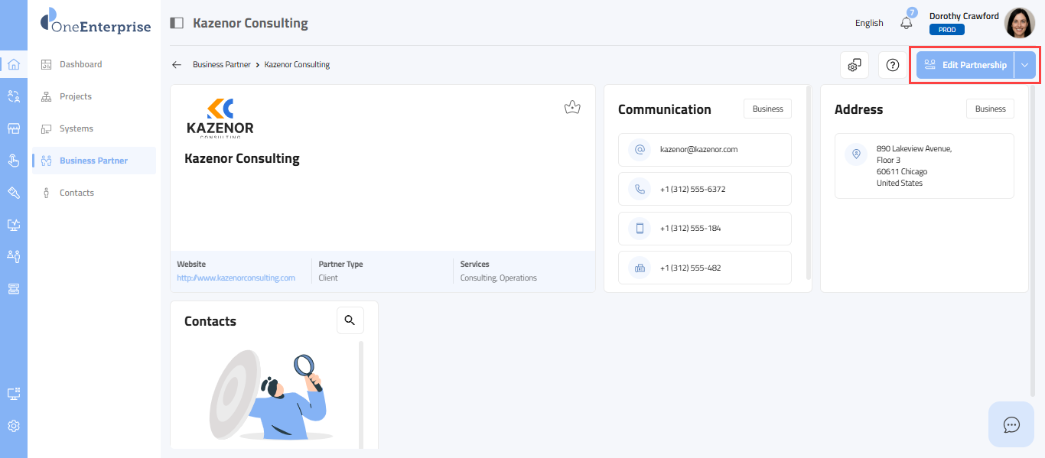Click the Edit Partnership button
Viewport: 1045px width, 458px height.
pyautogui.click(x=965, y=66)
